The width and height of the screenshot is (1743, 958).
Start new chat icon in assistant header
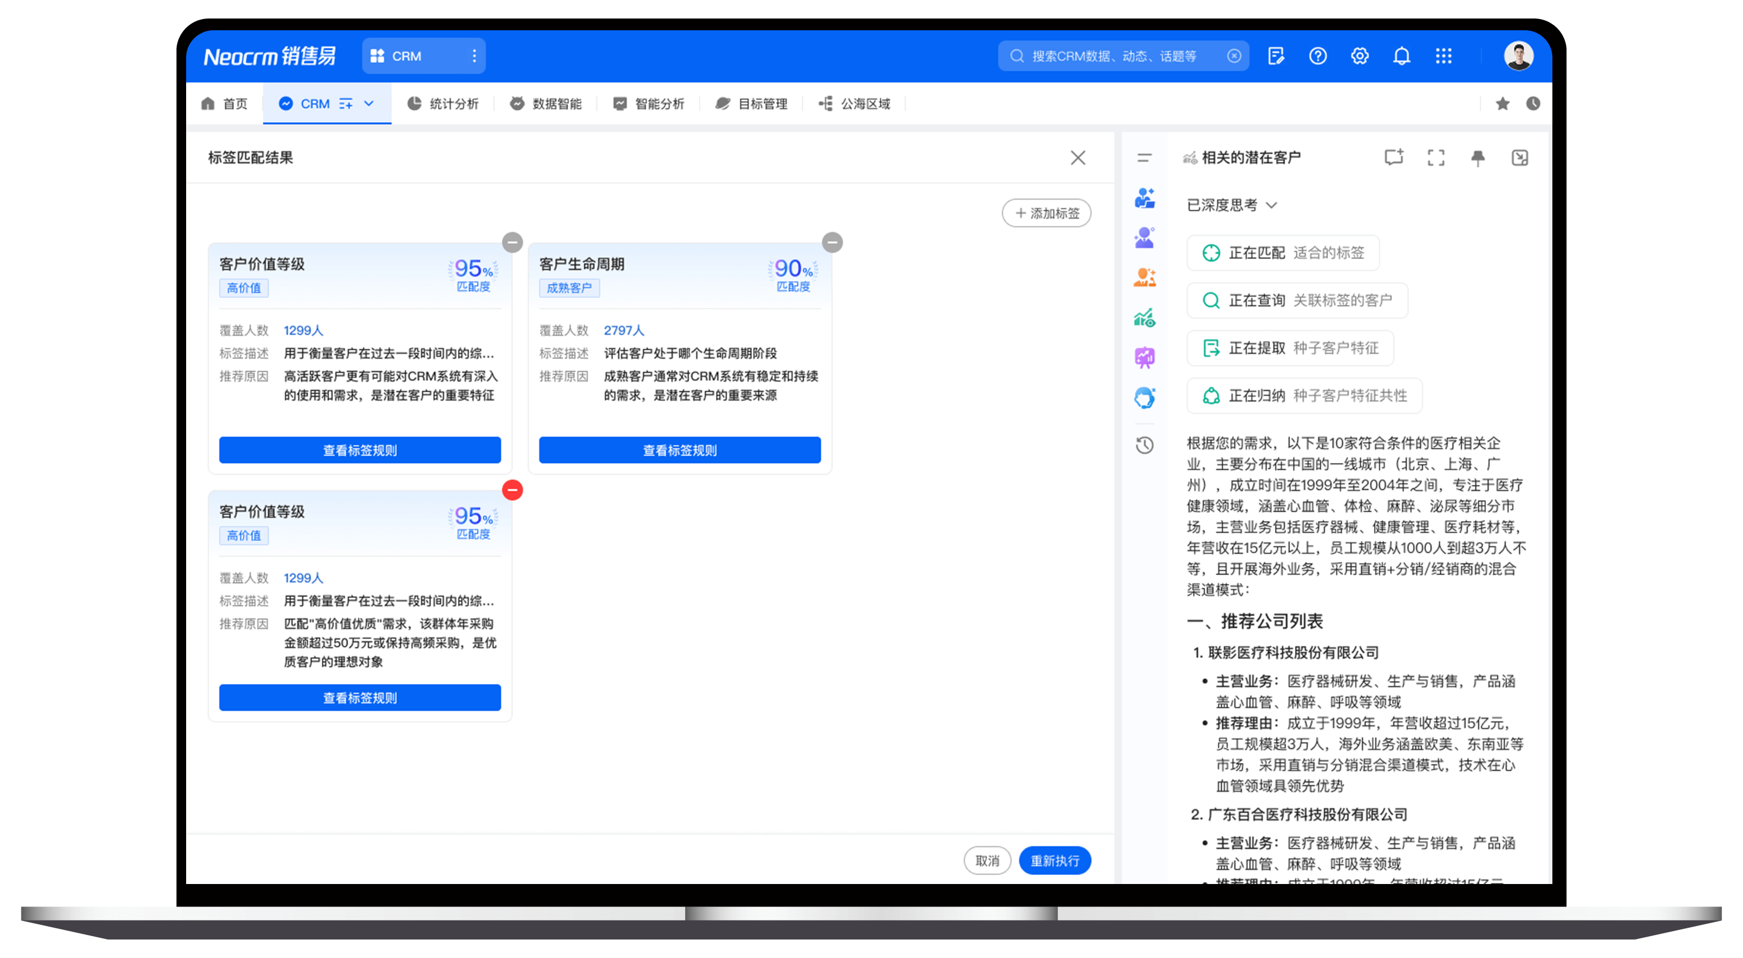pyautogui.click(x=1394, y=158)
